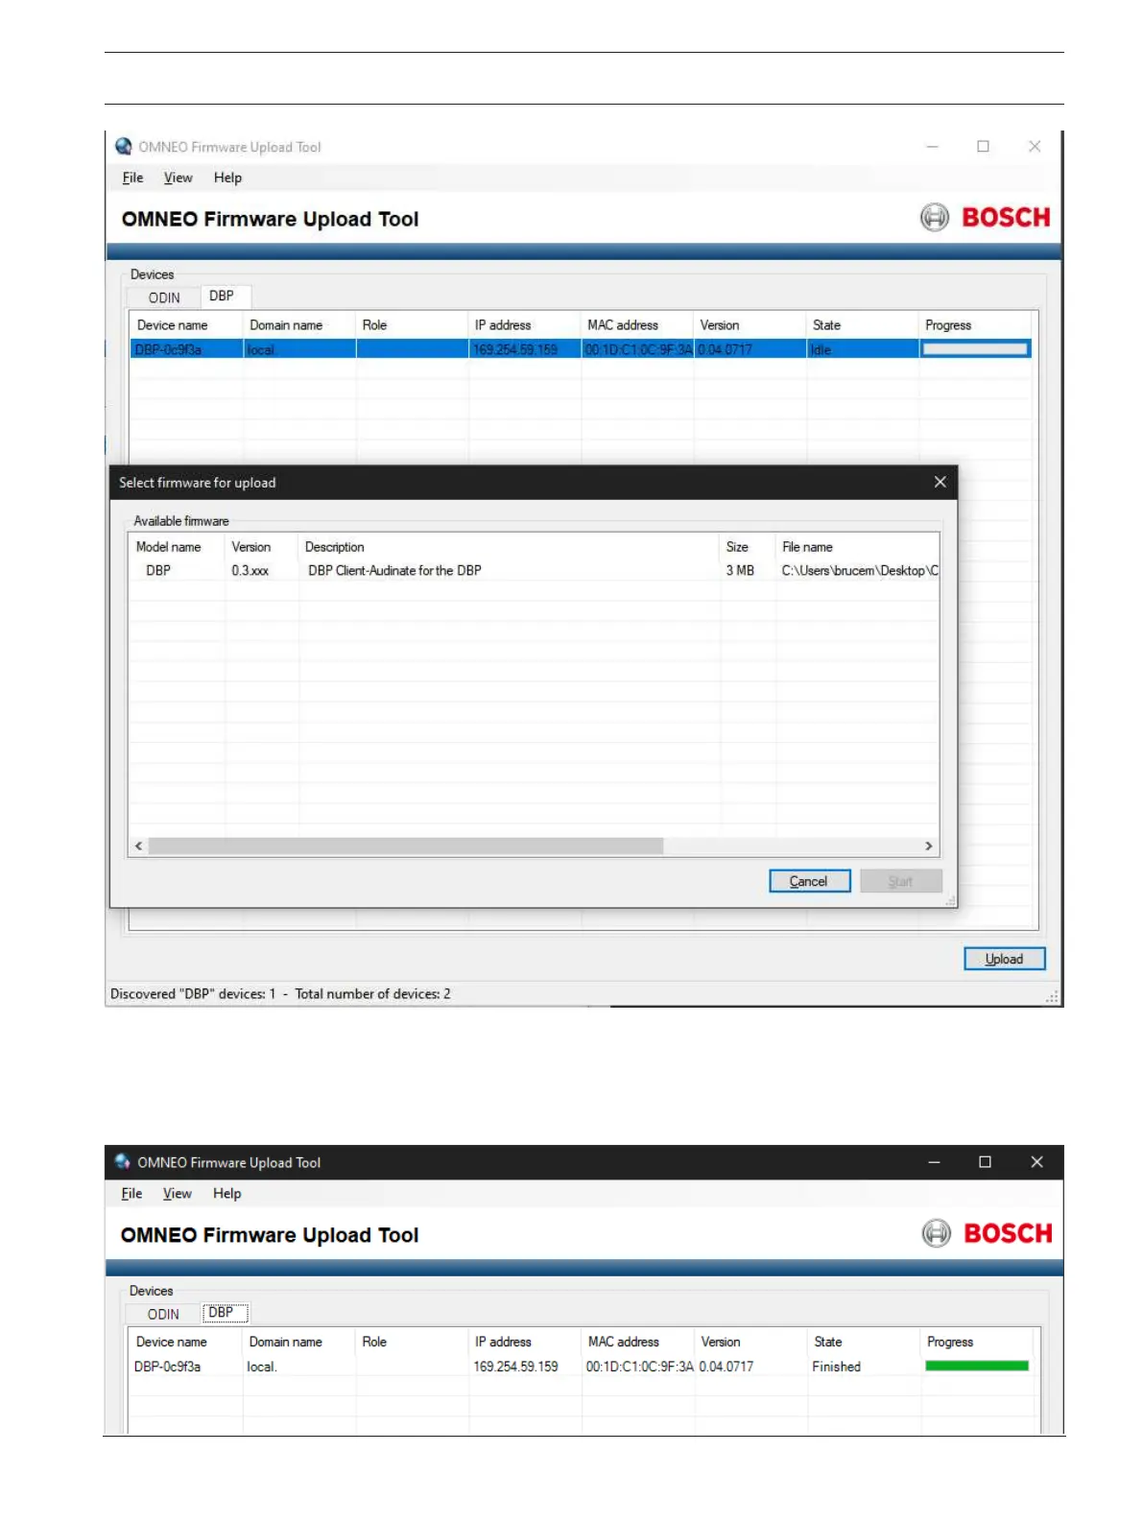The height and width of the screenshot is (1523, 1143).
Task: Click scroll right arrow in firmware list
Action: point(928,845)
